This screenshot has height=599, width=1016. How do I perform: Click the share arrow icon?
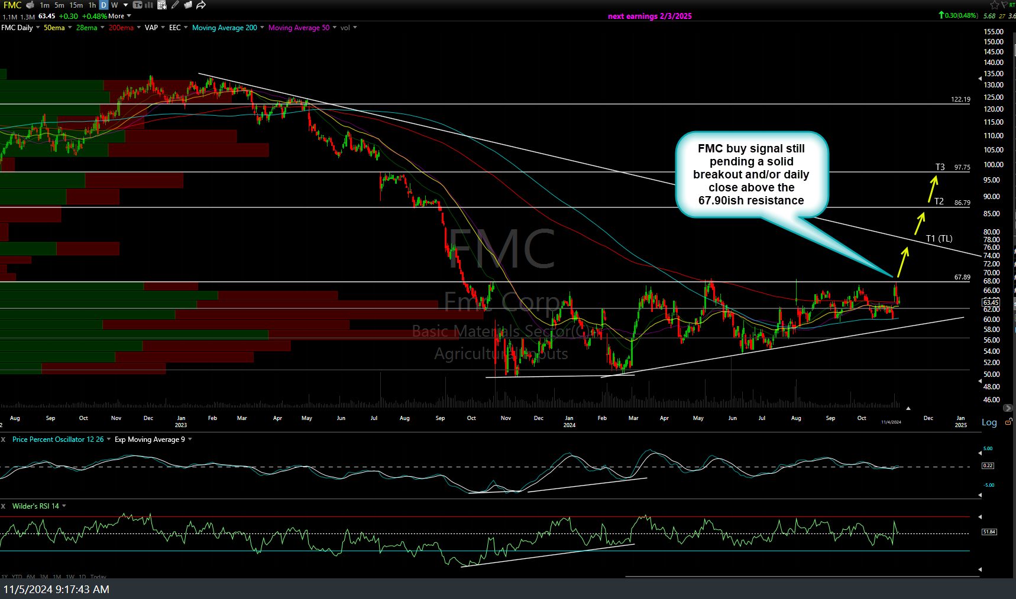(x=201, y=5)
